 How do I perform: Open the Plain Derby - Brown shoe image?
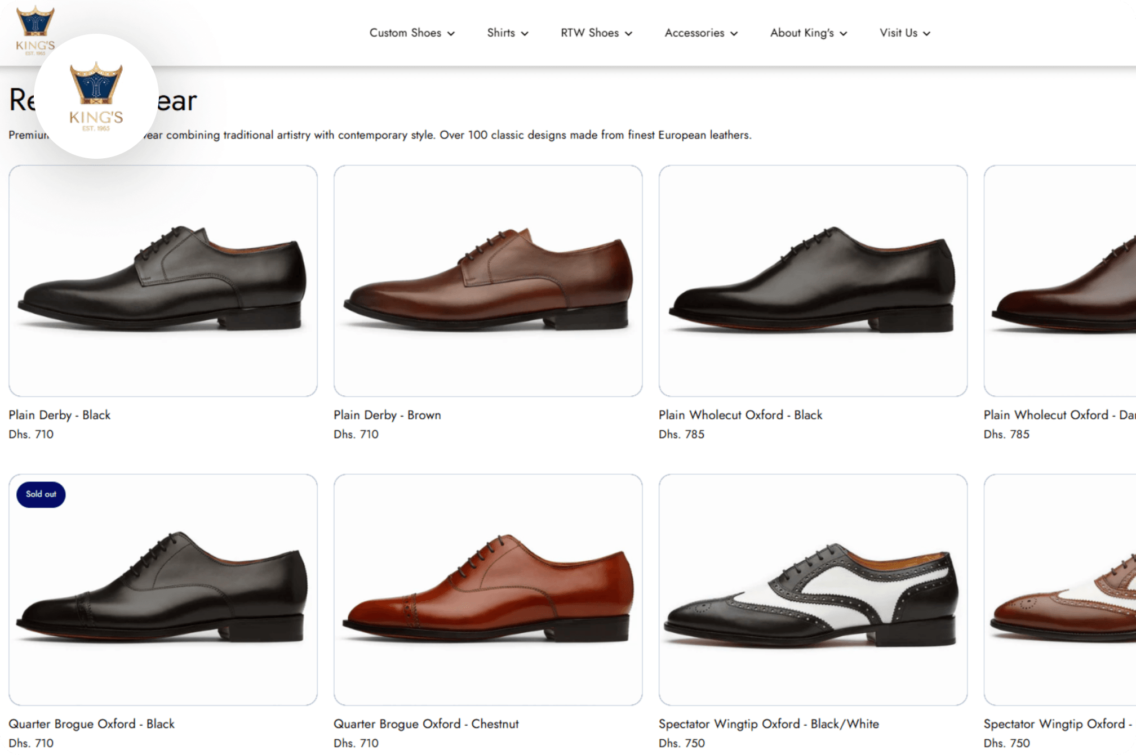[x=487, y=280]
